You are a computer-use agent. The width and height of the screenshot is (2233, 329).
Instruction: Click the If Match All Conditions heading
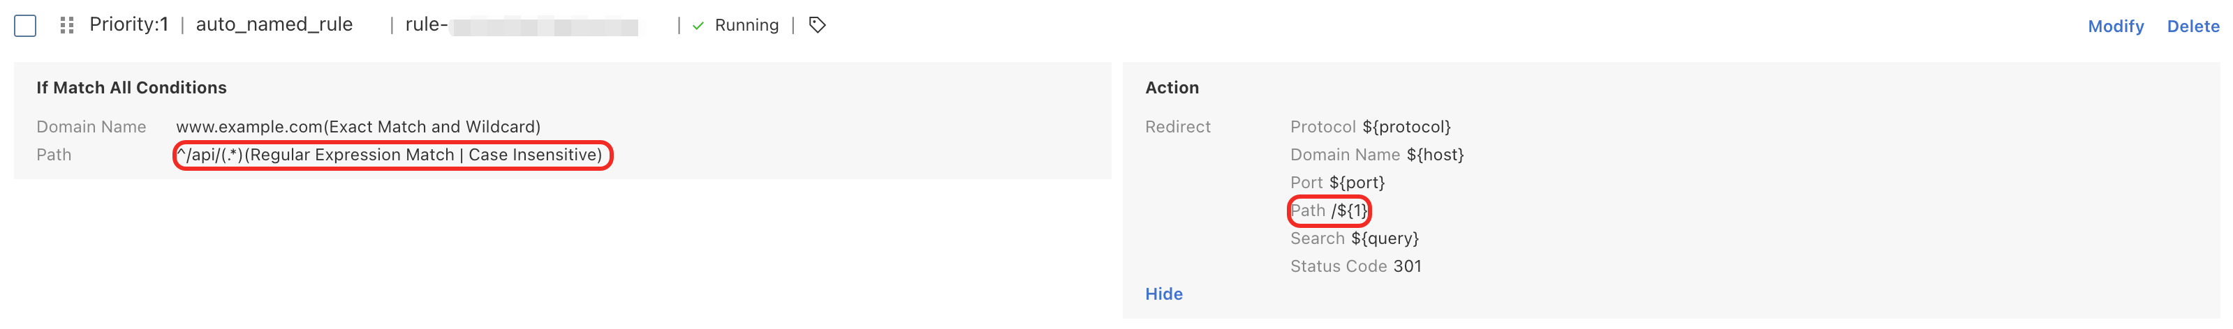(x=131, y=87)
